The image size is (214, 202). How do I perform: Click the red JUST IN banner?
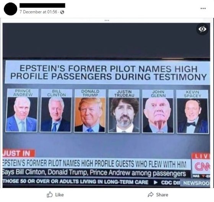(x=18, y=153)
